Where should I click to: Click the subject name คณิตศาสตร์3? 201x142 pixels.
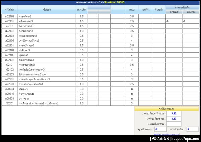pyautogui.click(x=26, y=21)
